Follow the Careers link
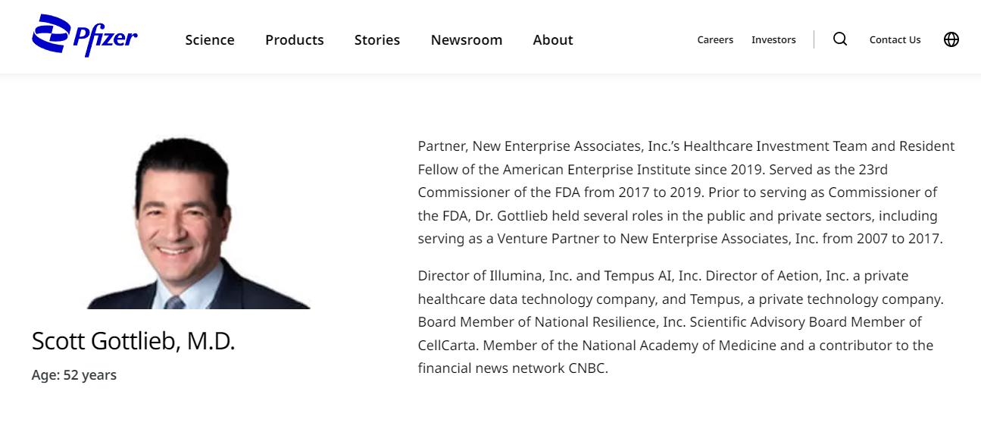This screenshot has height=432, width=981. pos(715,40)
